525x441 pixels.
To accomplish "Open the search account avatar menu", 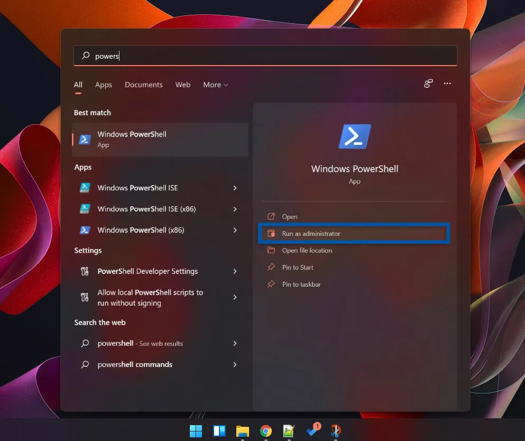I will pyautogui.click(x=428, y=84).
